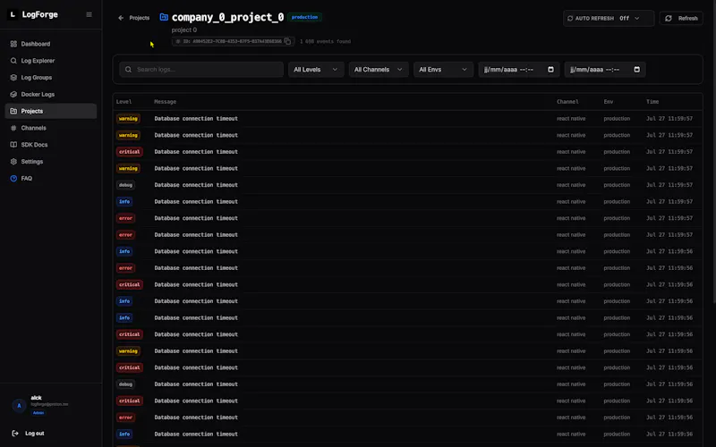This screenshot has width=716, height=447.
Task: Click the second date-time input field
Action: [605, 70]
